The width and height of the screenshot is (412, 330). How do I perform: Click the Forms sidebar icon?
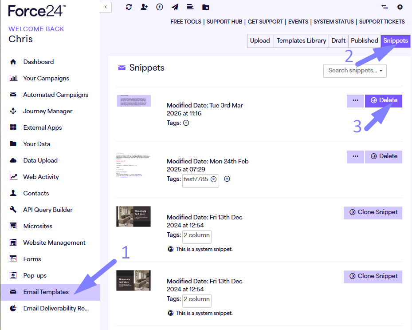(x=13, y=259)
